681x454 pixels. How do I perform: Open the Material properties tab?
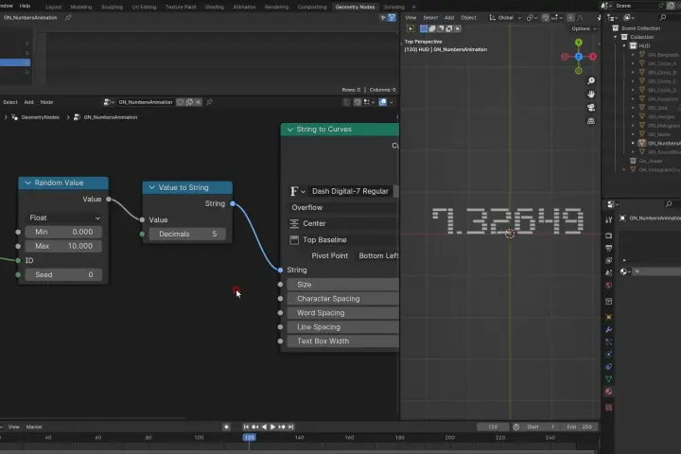point(608,392)
